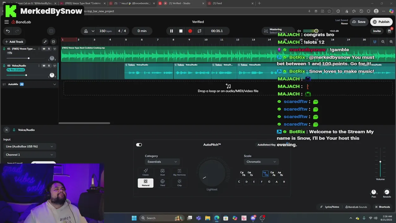The height and width of the screenshot is (223, 396).
Task: Invite collaborators with Invite button
Action: [x=377, y=31]
